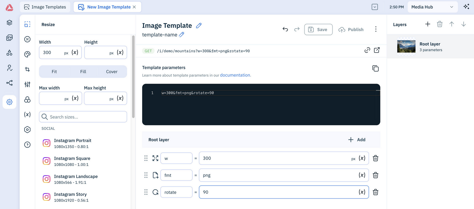Open template URL in new window
Image resolution: width=474 pixels, height=209 pixels.
377,50
